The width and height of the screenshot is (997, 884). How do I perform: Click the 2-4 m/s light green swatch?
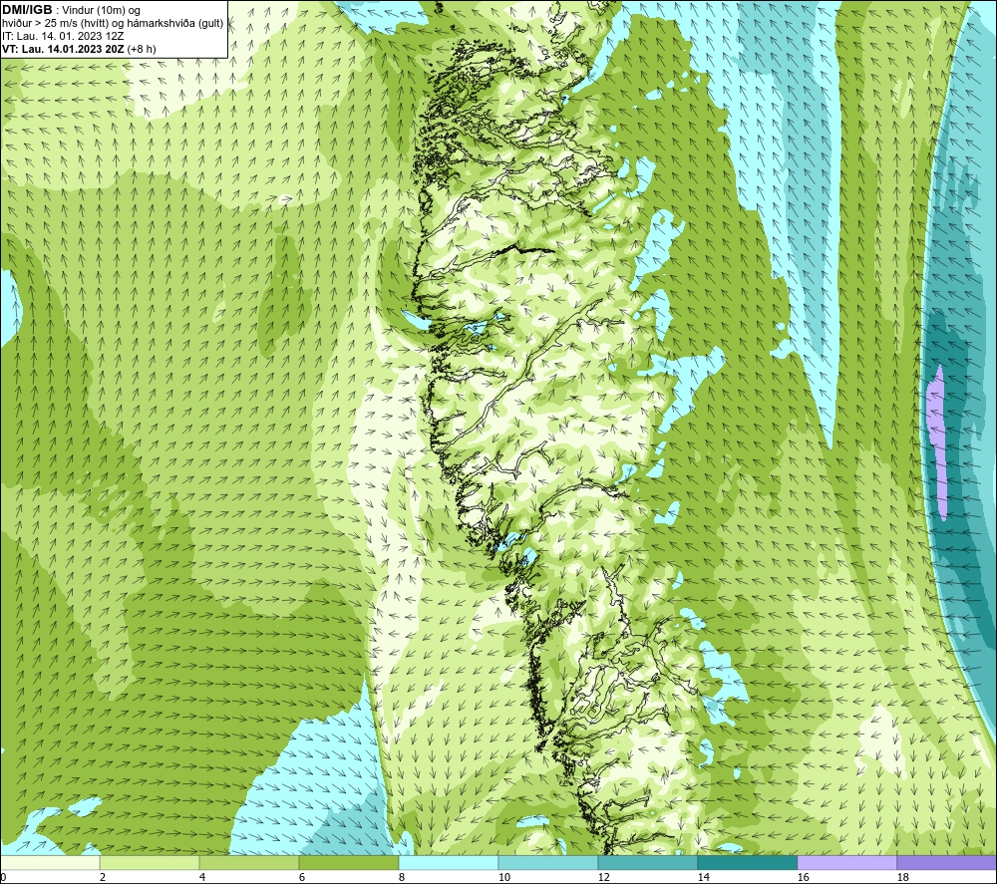point(150,862)
